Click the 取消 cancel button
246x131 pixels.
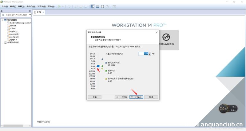(x=151, y=97)
